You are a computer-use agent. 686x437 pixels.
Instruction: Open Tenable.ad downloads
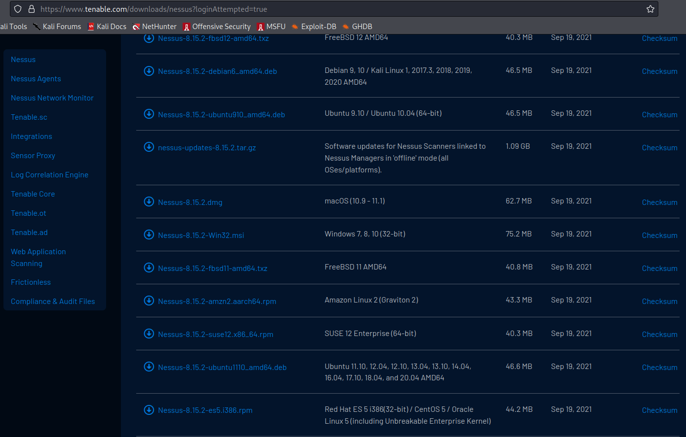point(30,233)
